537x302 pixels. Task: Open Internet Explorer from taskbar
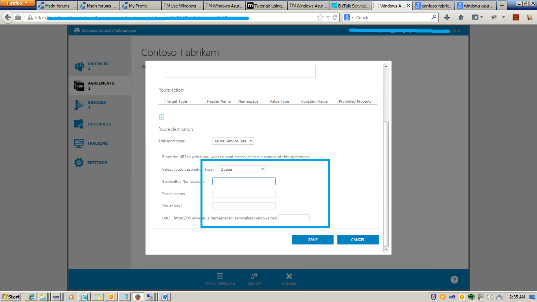[x=31, y=297]
